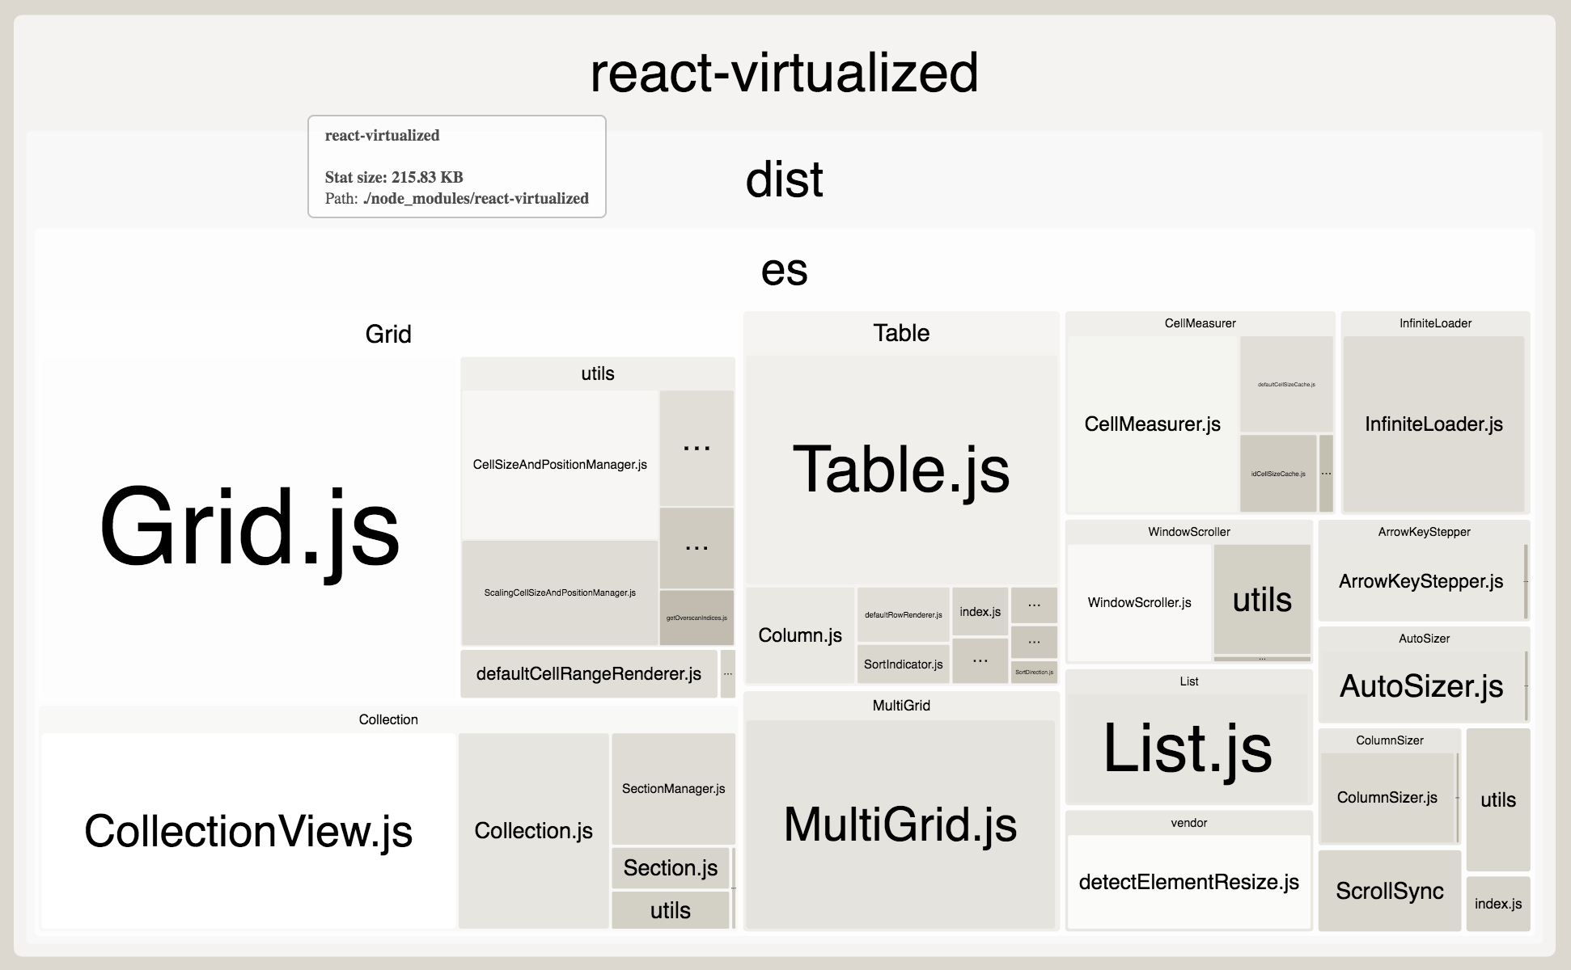The image size is (1571, 970).
Task: Click the List.js treemap block
Action: pos(1188,748)
